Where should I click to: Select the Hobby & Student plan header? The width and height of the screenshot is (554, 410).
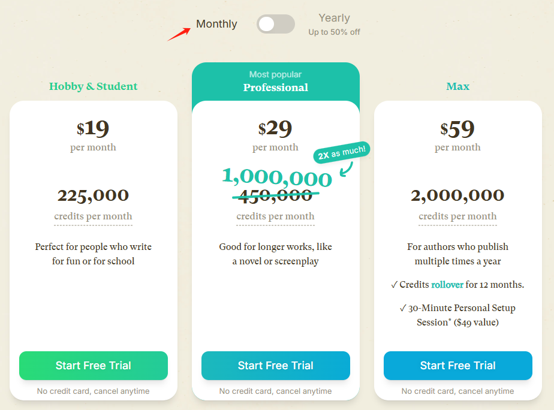click(93, 86)
